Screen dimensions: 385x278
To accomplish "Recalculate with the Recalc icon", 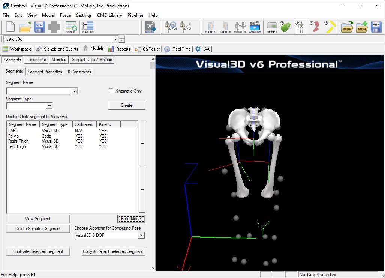I will pyautogui.click(x=71, y=27).
